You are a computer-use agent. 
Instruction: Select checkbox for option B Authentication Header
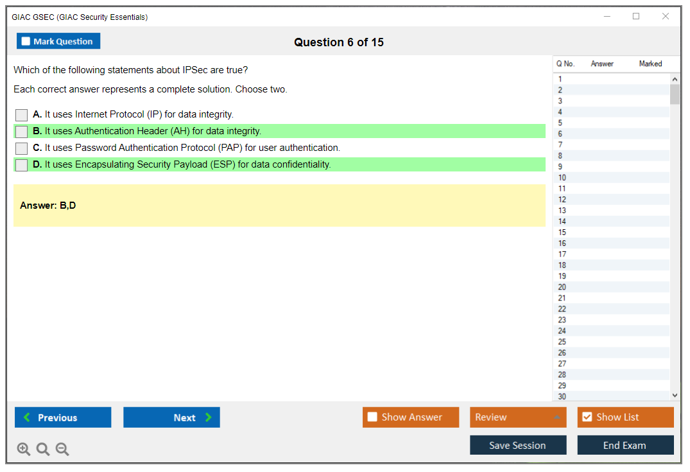pyautogui.click(x=22, y=132)
